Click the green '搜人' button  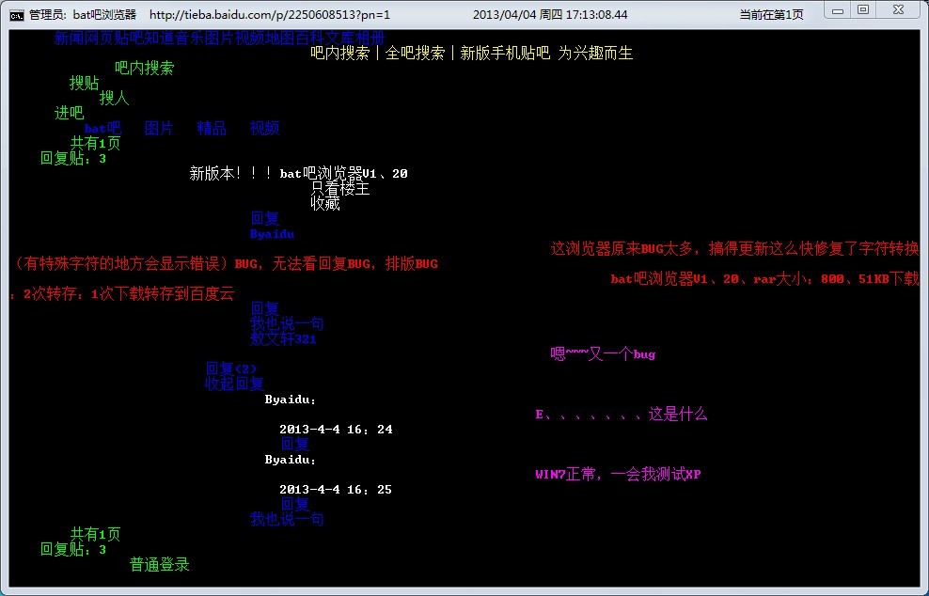[115, 98]
